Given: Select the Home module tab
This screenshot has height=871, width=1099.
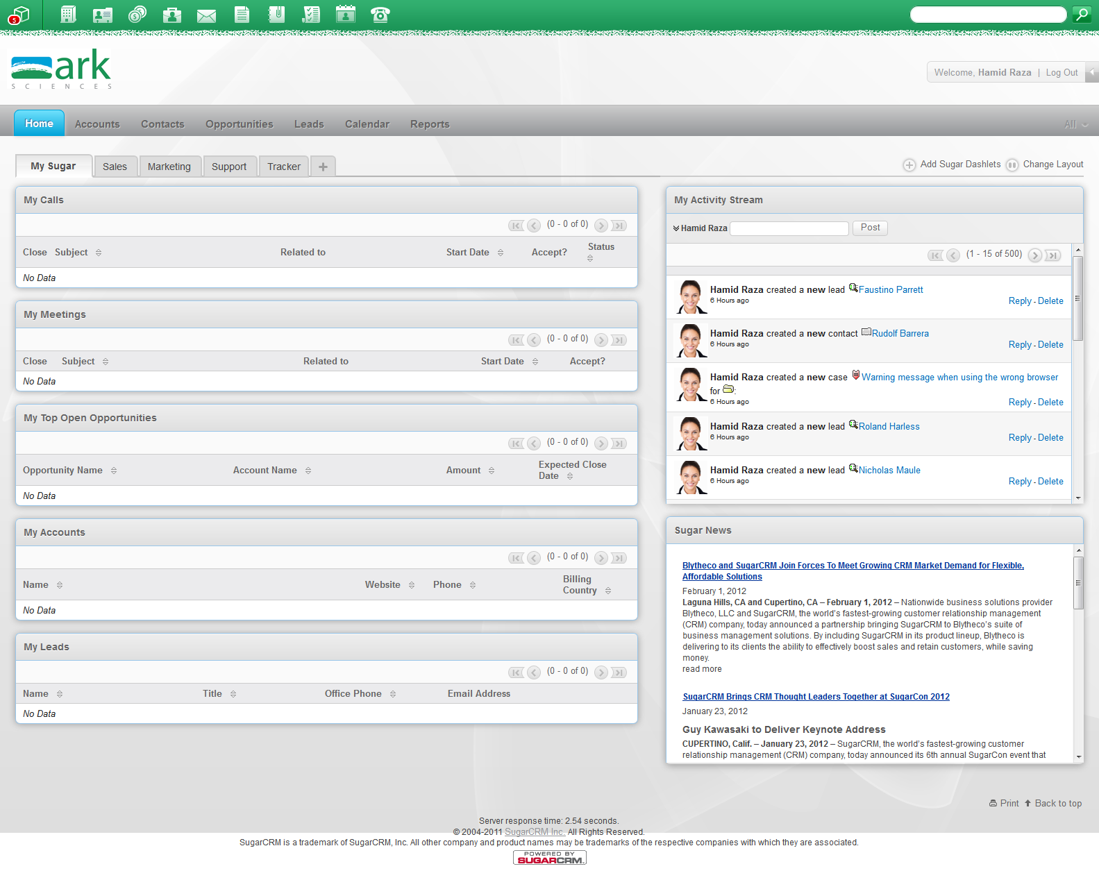Looking at the screenshot, I should (x=40, y=124).
